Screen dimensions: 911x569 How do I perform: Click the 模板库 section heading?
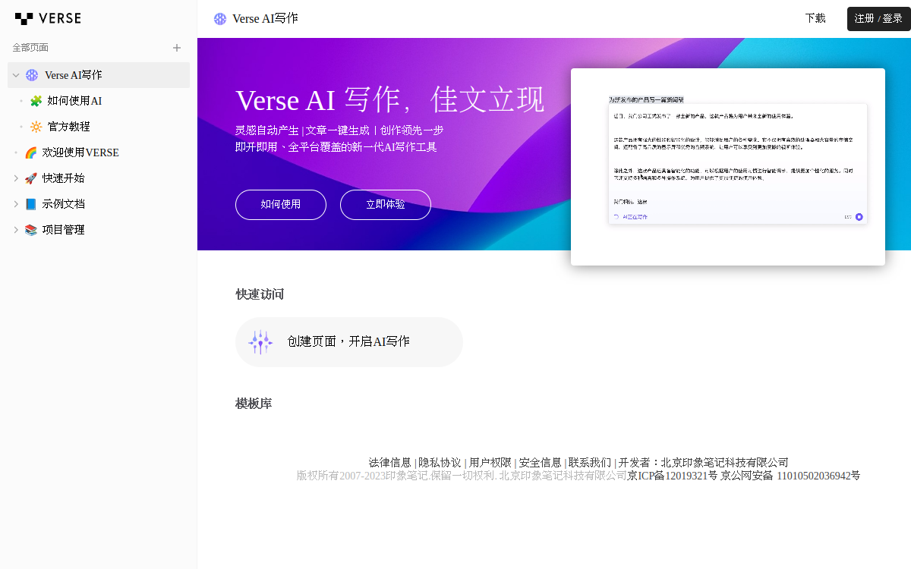pyautogui.click(x=254, y=404)
